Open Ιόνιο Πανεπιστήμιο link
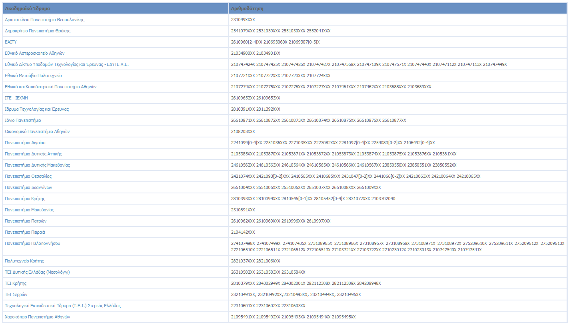 [23, 120]
